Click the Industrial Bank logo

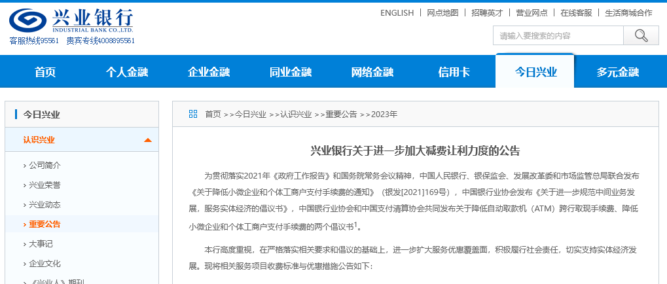click(x=71, y=20)
